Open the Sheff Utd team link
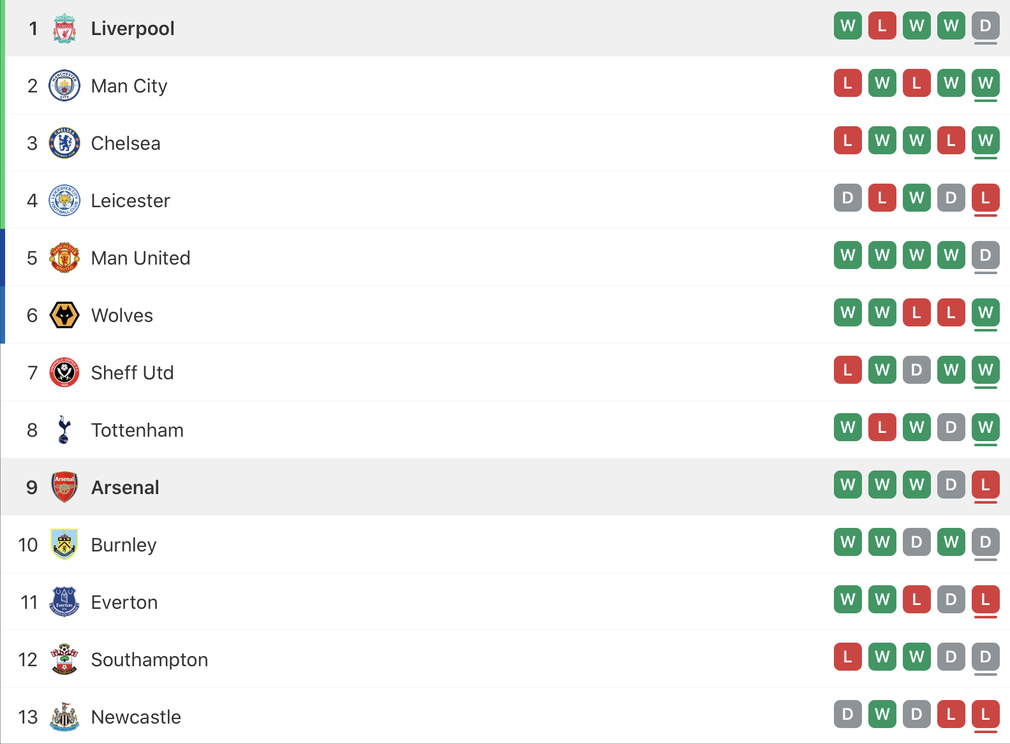 (132, 372)
